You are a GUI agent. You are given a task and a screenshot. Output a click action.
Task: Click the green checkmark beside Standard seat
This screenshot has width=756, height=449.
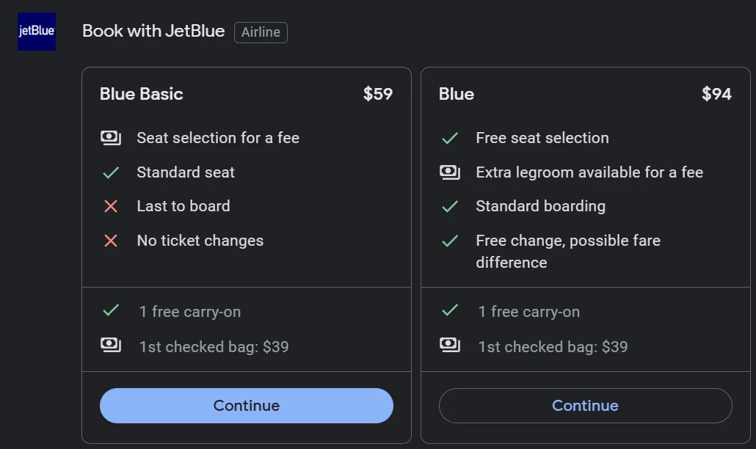click(x=111, y=172)
